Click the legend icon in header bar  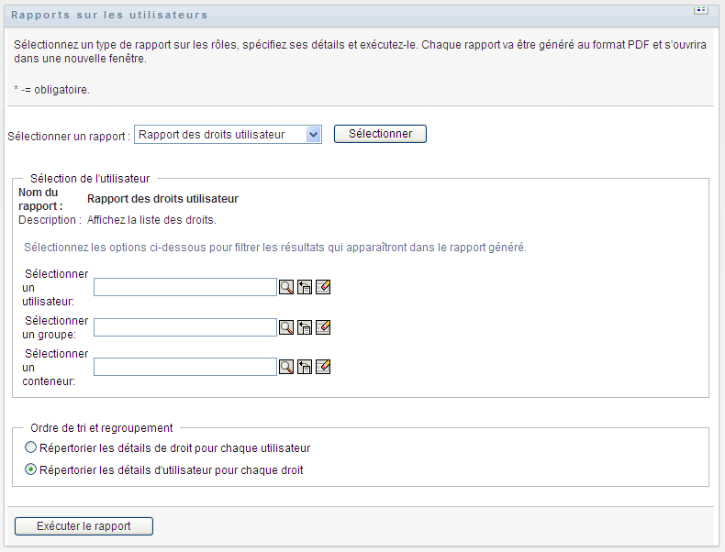(x=701, y=10)
